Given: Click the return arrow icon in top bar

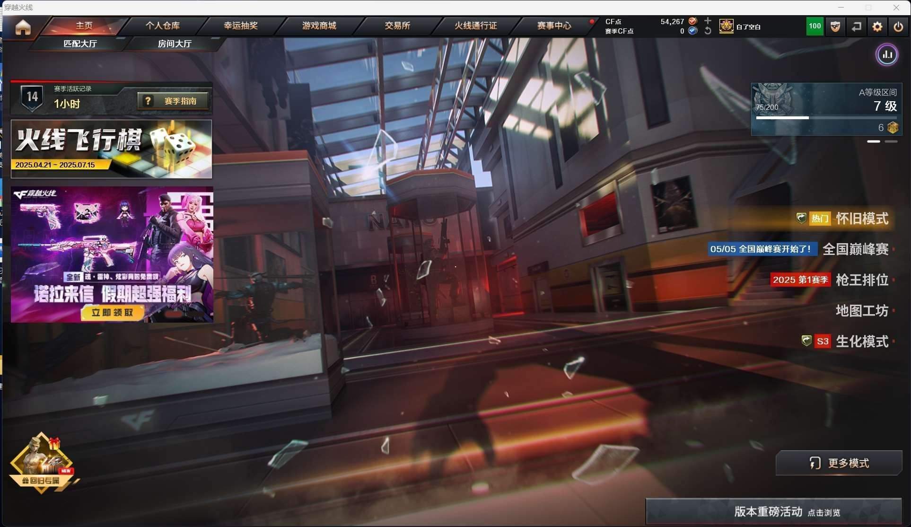Looking at the screenshot, I should tap(856, 26).
